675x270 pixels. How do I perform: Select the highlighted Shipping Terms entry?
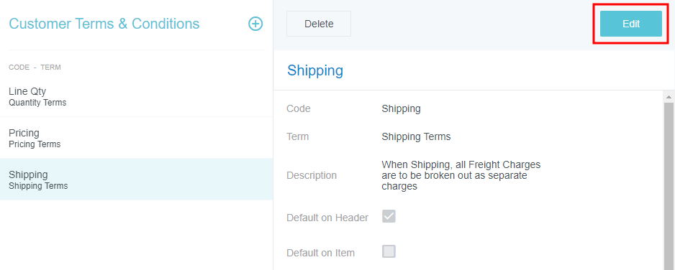136,180
